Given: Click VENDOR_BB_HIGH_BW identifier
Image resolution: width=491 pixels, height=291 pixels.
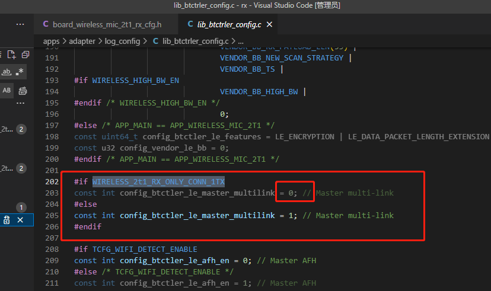Looking at the screenshot, I should coord(259,92).
